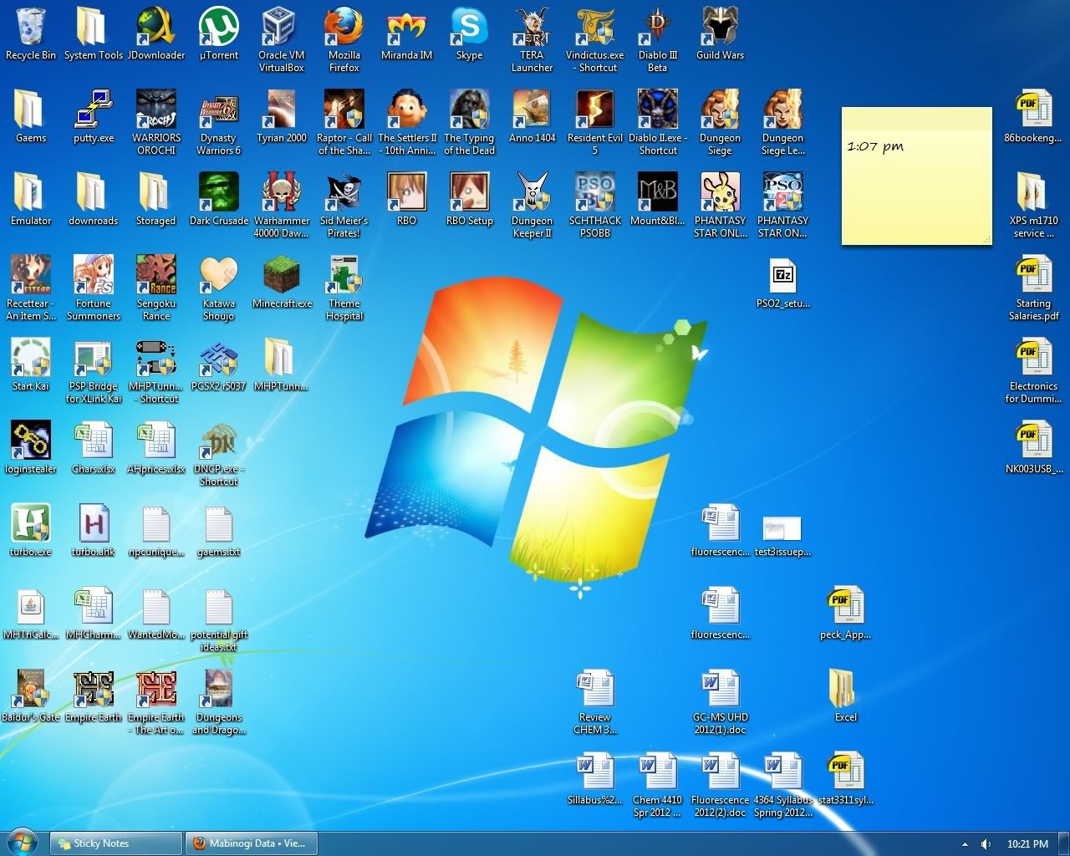Select the gaems.txt text file
Viewport: 1070px width, 856px height.
click(x=219, y=523)
